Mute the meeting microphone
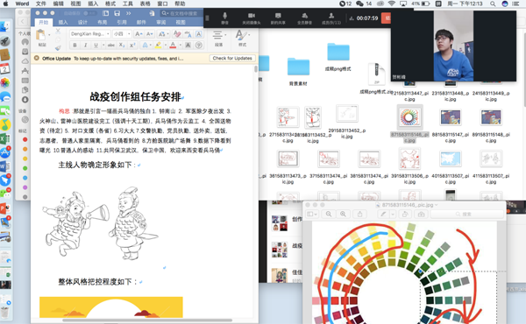 (224, 18)
